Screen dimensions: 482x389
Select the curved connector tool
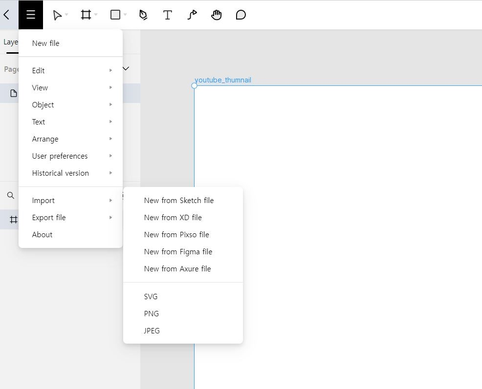click(192, 15)
